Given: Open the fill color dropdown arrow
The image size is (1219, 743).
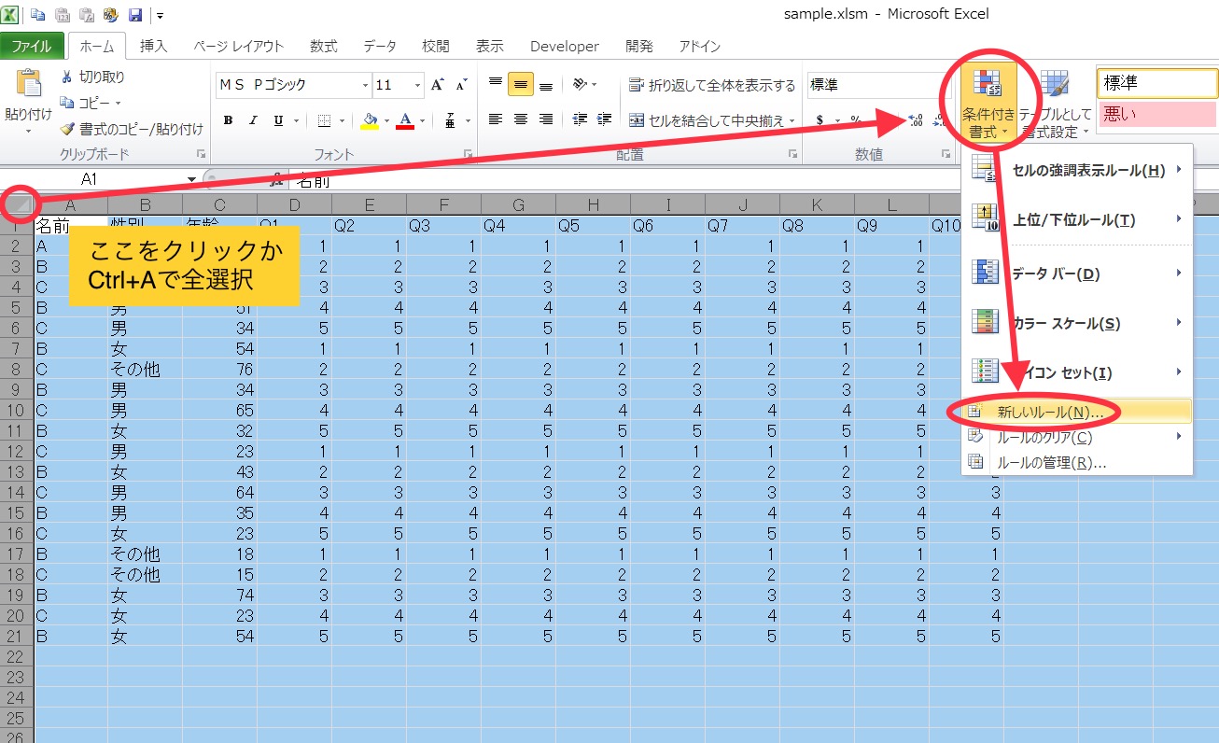Looking at the screenshot, I should (386, 122).
